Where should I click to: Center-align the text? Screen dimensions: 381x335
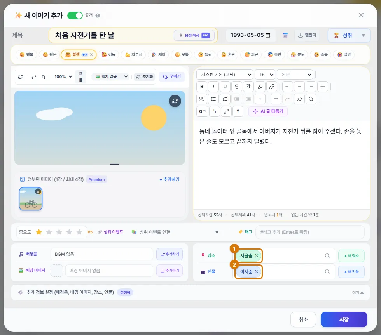(299, 87)
